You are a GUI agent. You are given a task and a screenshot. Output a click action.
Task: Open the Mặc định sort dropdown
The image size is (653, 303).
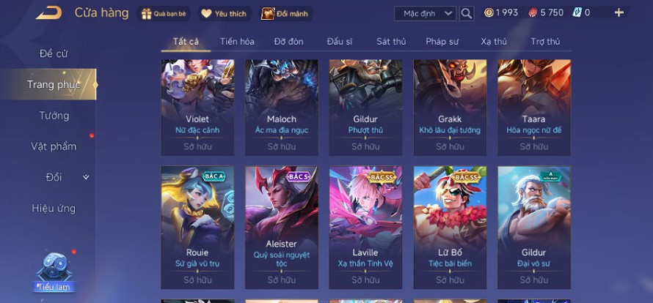tap(425, 13)
